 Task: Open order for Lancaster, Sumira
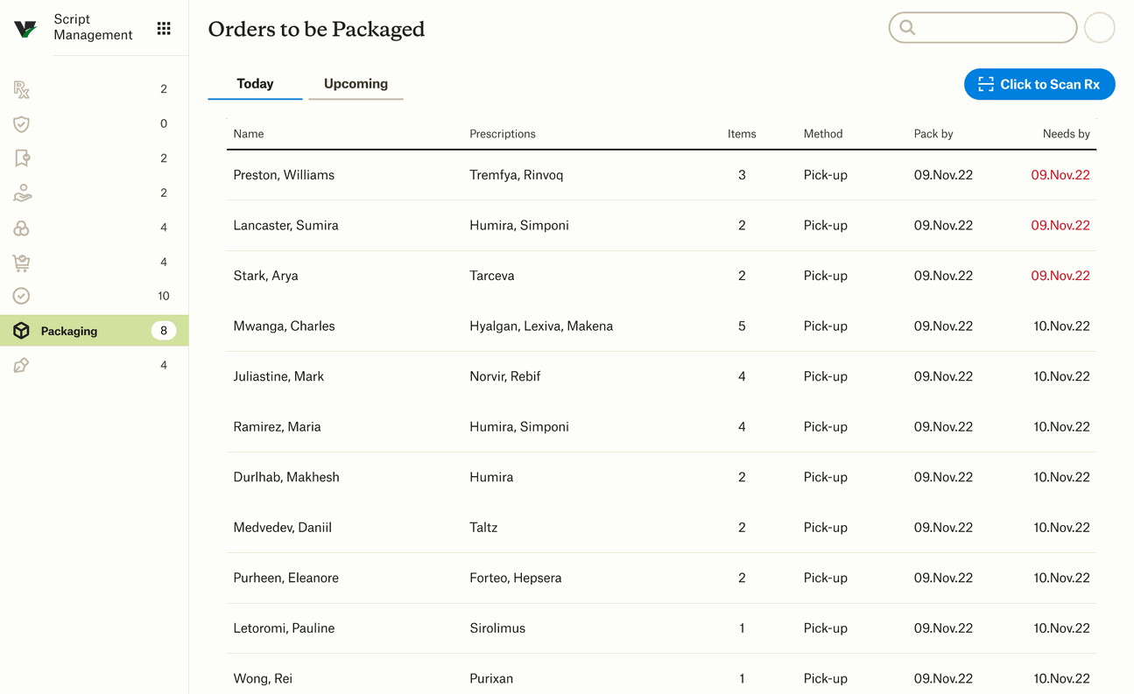pyautogui.click(x=661, y=226)
